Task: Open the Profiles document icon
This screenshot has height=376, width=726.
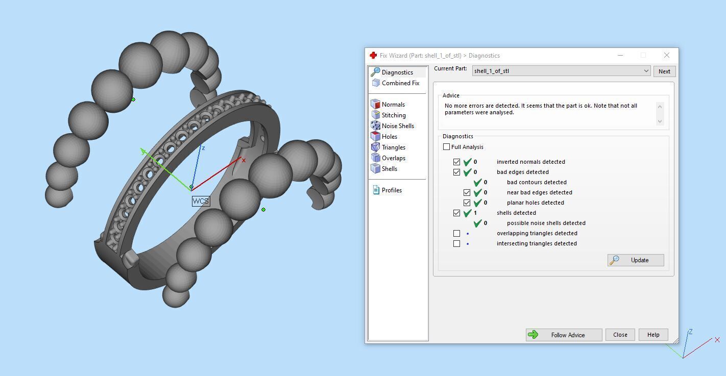Action: pyautogui.click(x=376, y=190)
